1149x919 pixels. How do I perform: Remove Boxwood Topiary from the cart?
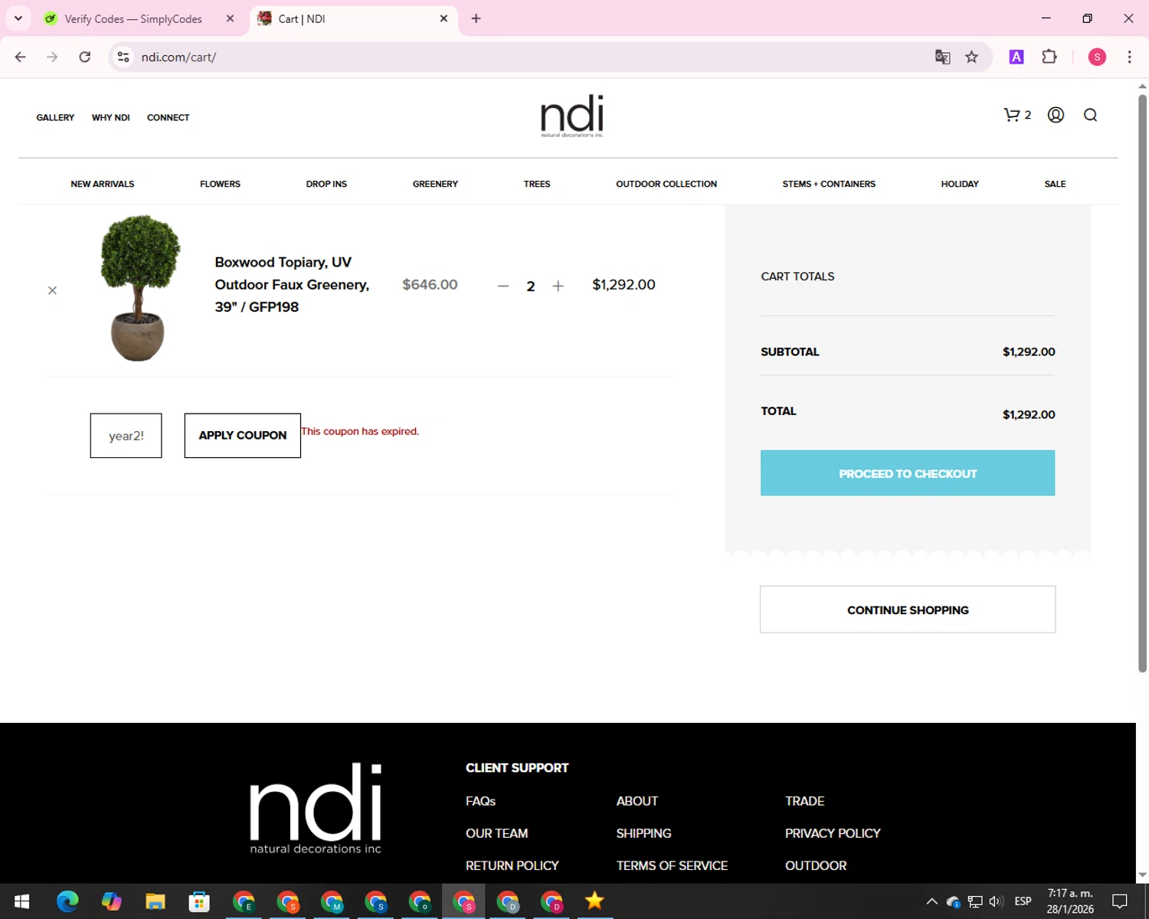tap(52, 290)
